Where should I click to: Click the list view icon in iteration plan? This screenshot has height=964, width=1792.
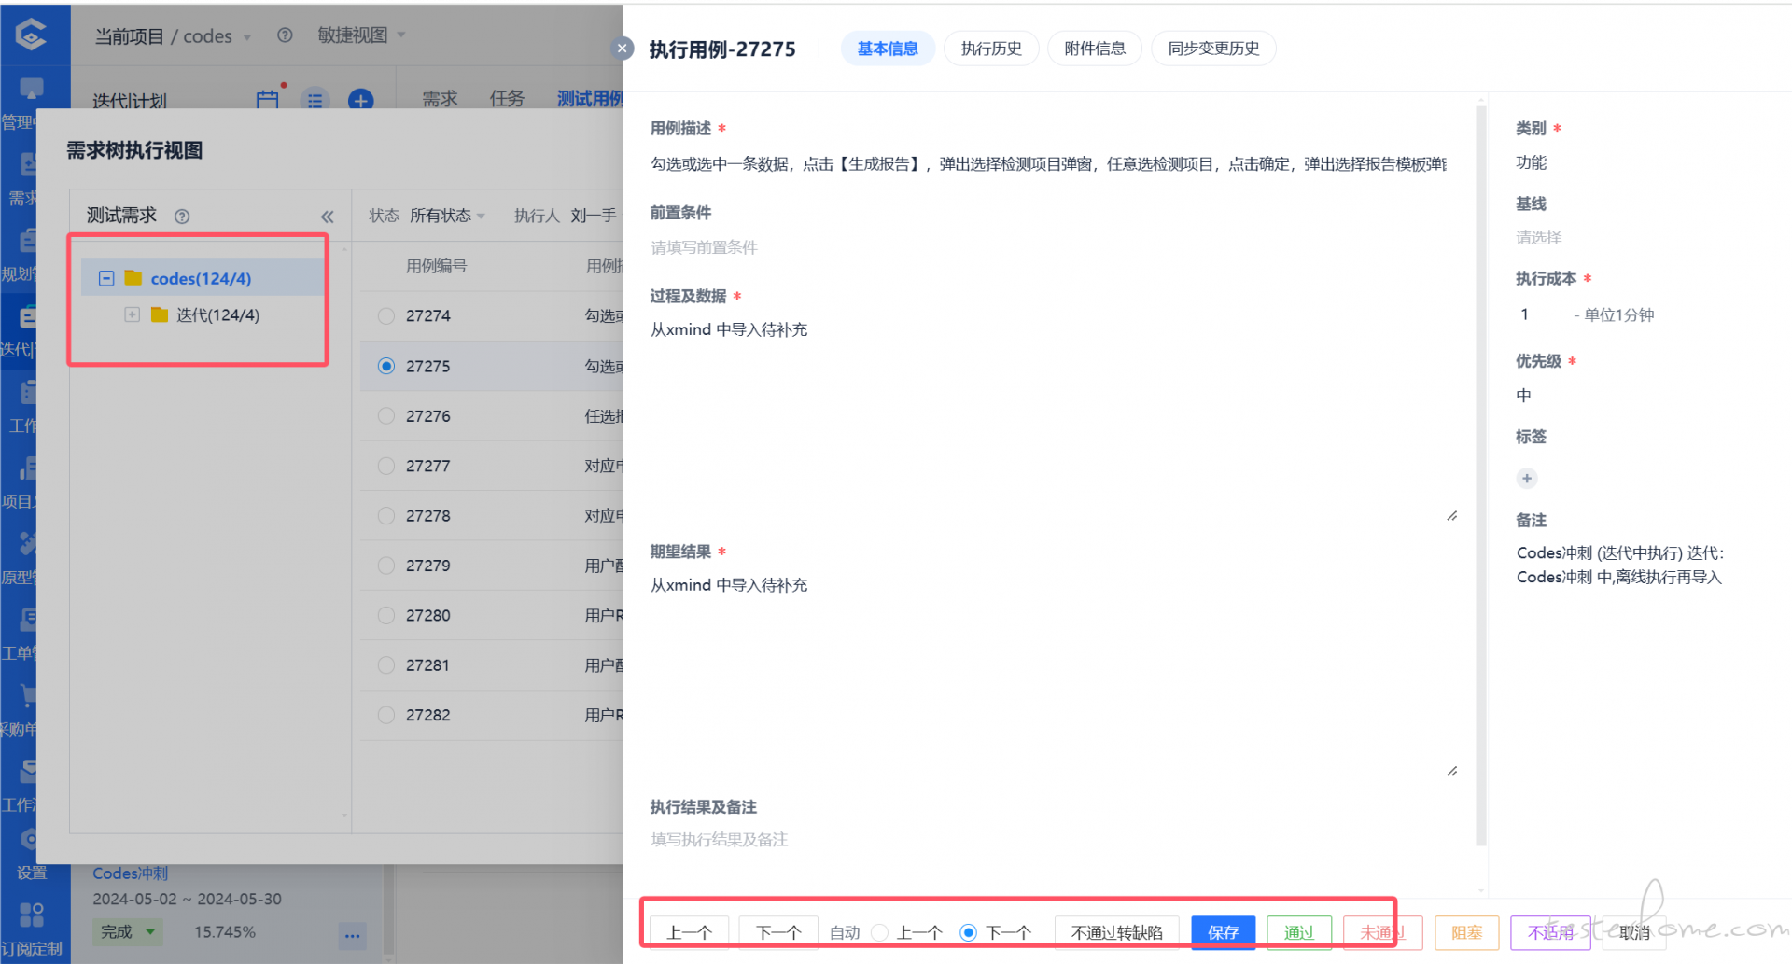pos(315,100)
